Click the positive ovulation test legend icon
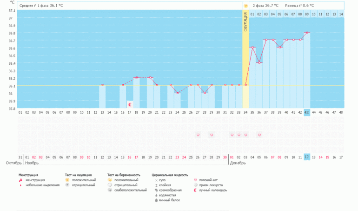 click(x=67, y=180)
